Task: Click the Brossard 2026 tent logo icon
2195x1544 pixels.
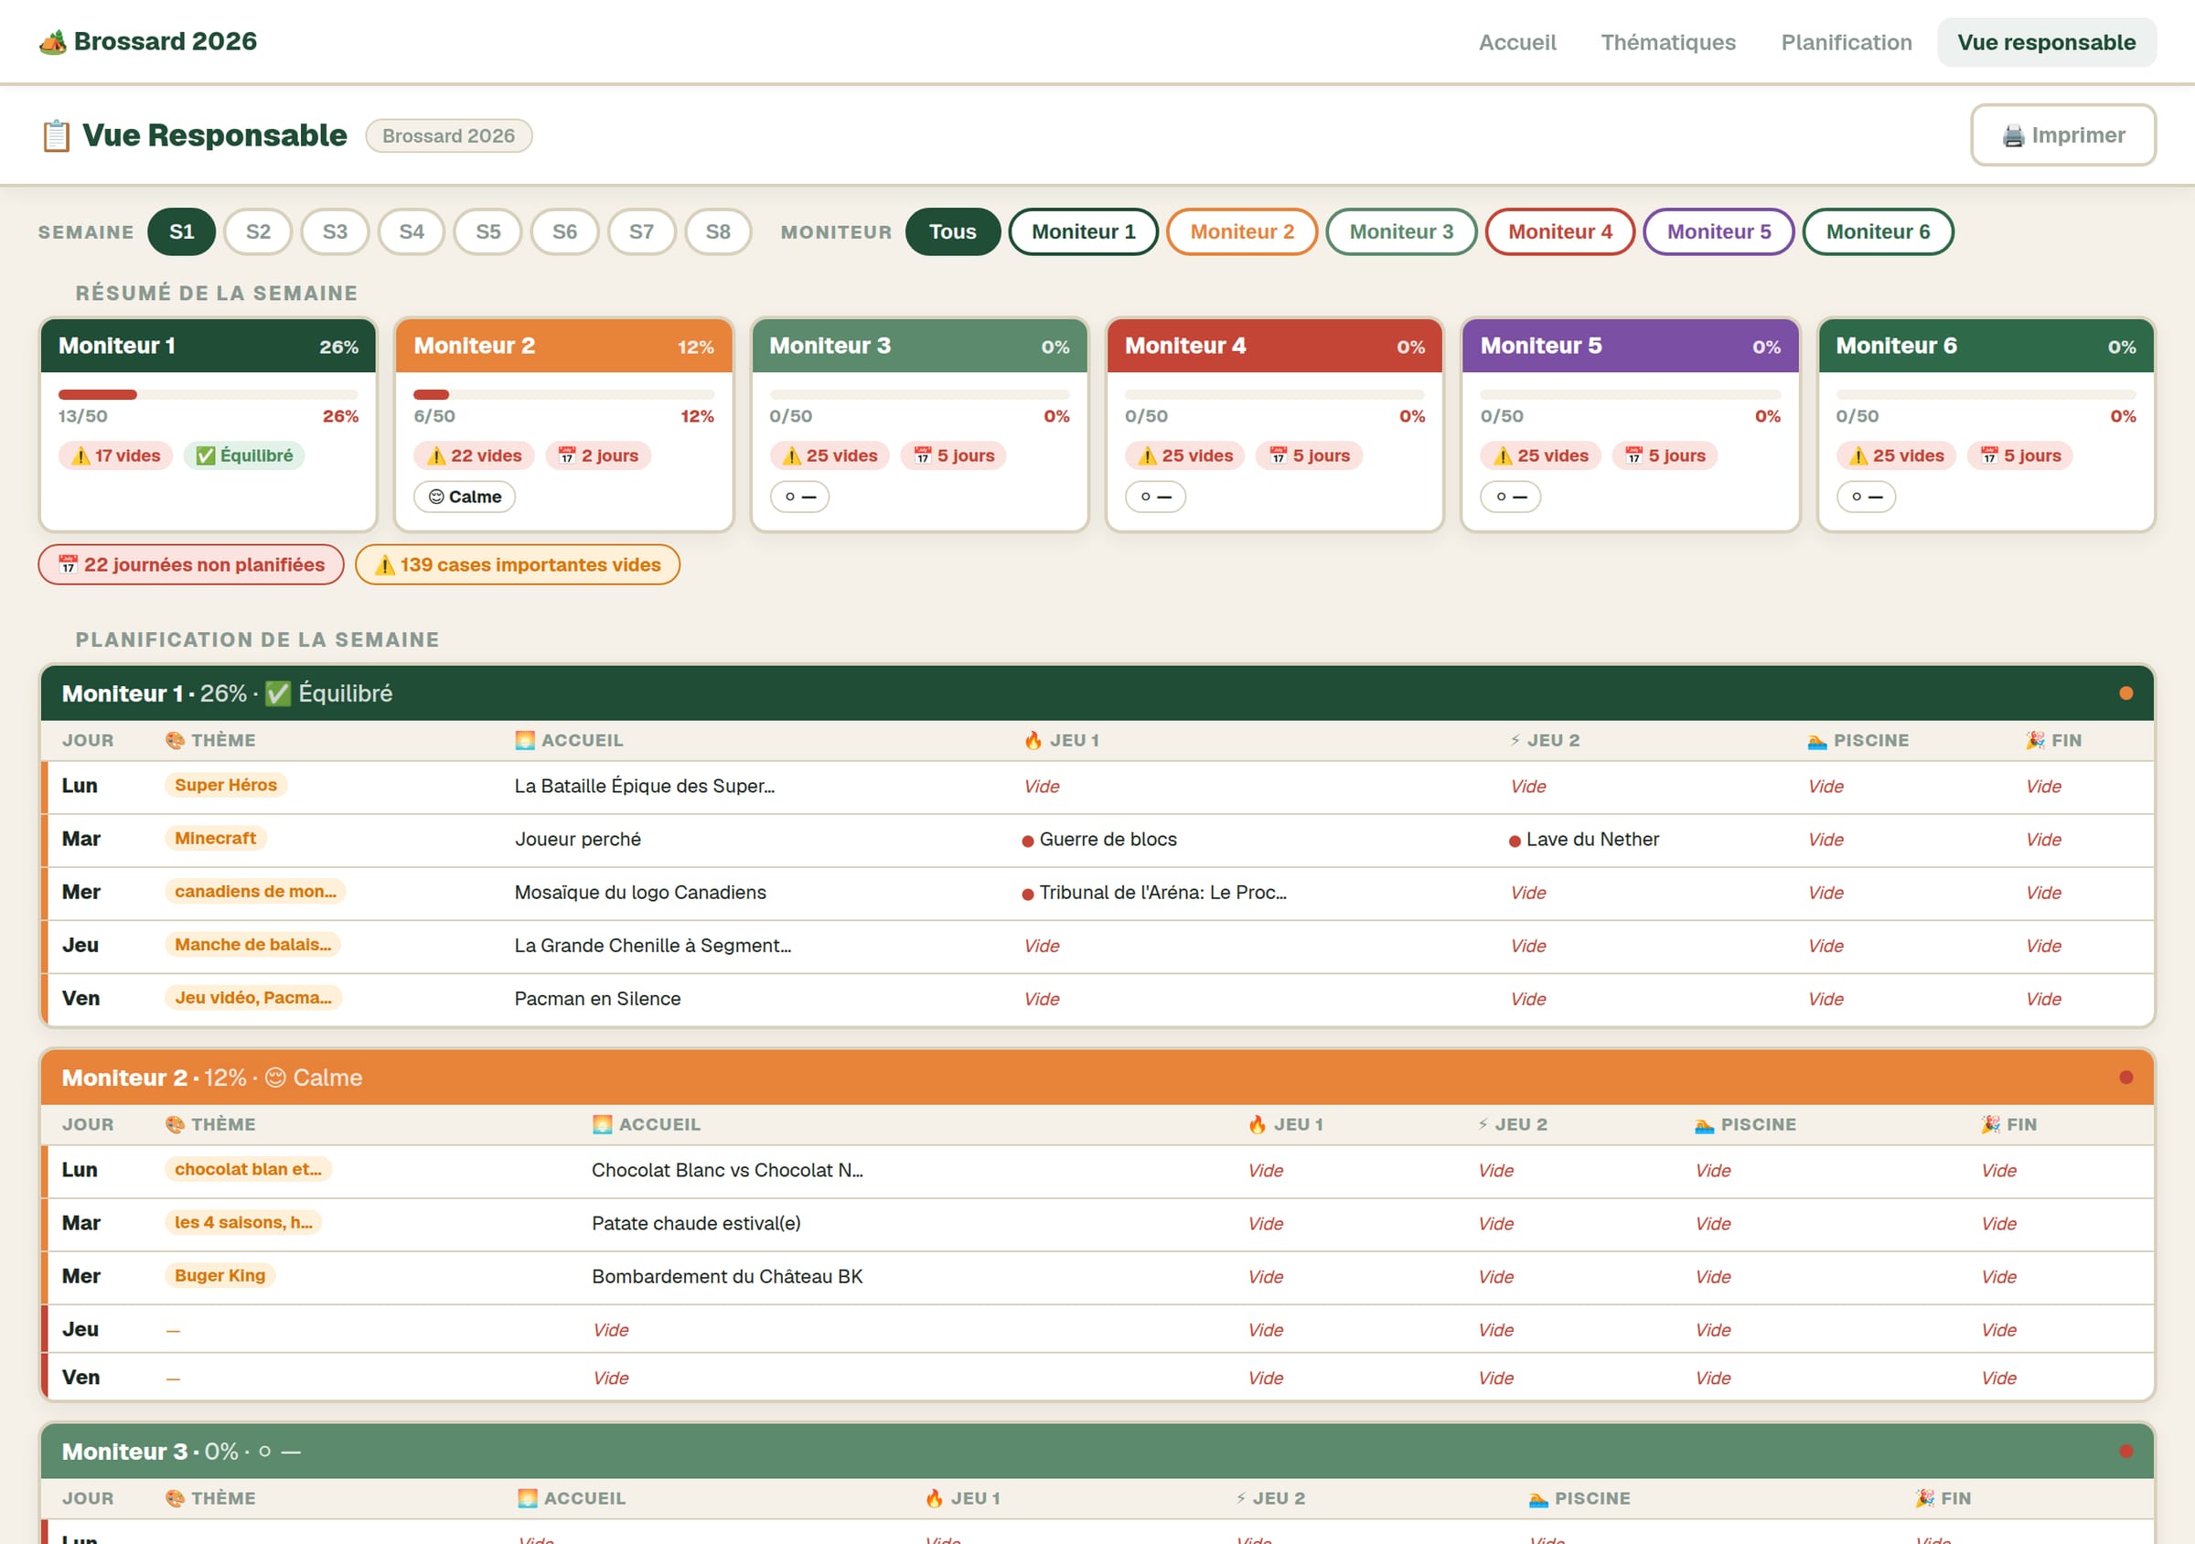Action: [52, 42]
